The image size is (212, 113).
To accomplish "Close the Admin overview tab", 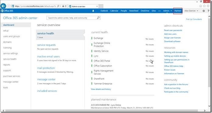I will click(97, 6).
